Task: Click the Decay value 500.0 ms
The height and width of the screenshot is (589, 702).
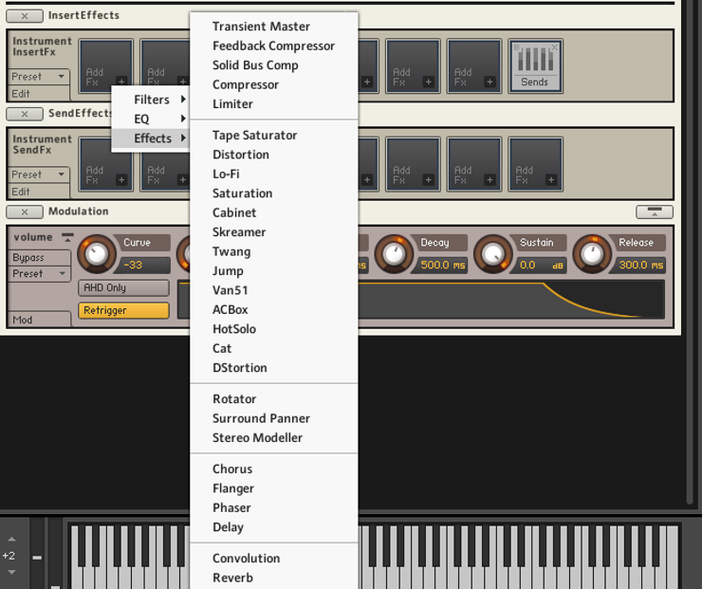Action: click(x=442, y=265)
